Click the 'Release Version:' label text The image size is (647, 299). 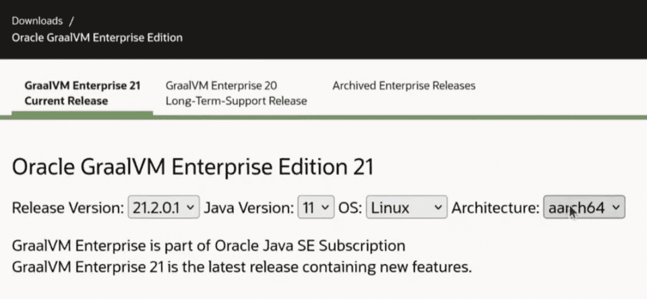67,207
